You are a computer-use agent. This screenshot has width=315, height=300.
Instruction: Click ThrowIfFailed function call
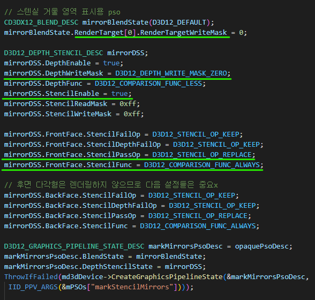pyautogui.click(x=31, y=276)
